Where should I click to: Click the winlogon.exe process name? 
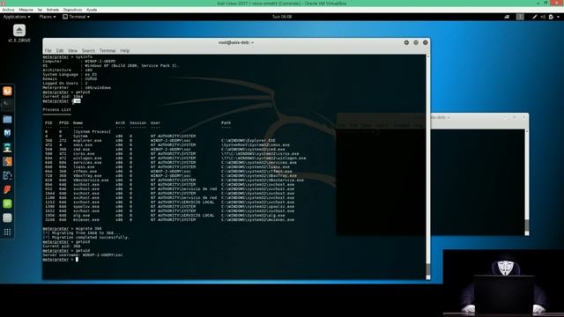[x=87, y=158]
